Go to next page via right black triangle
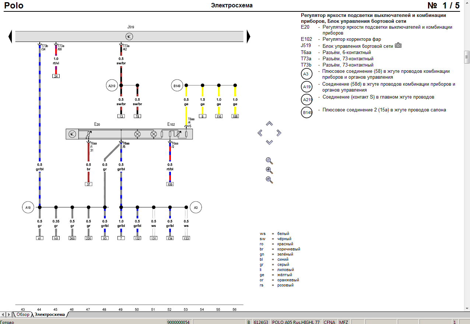Screen dimensions: 470x324 [248, 36]
